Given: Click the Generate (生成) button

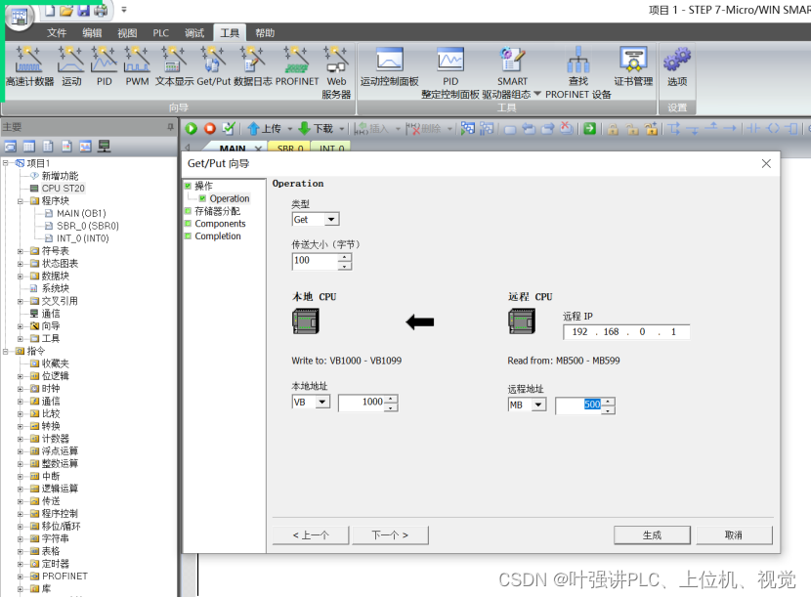Looking at the screenshot, I should (x=652, y=534).
